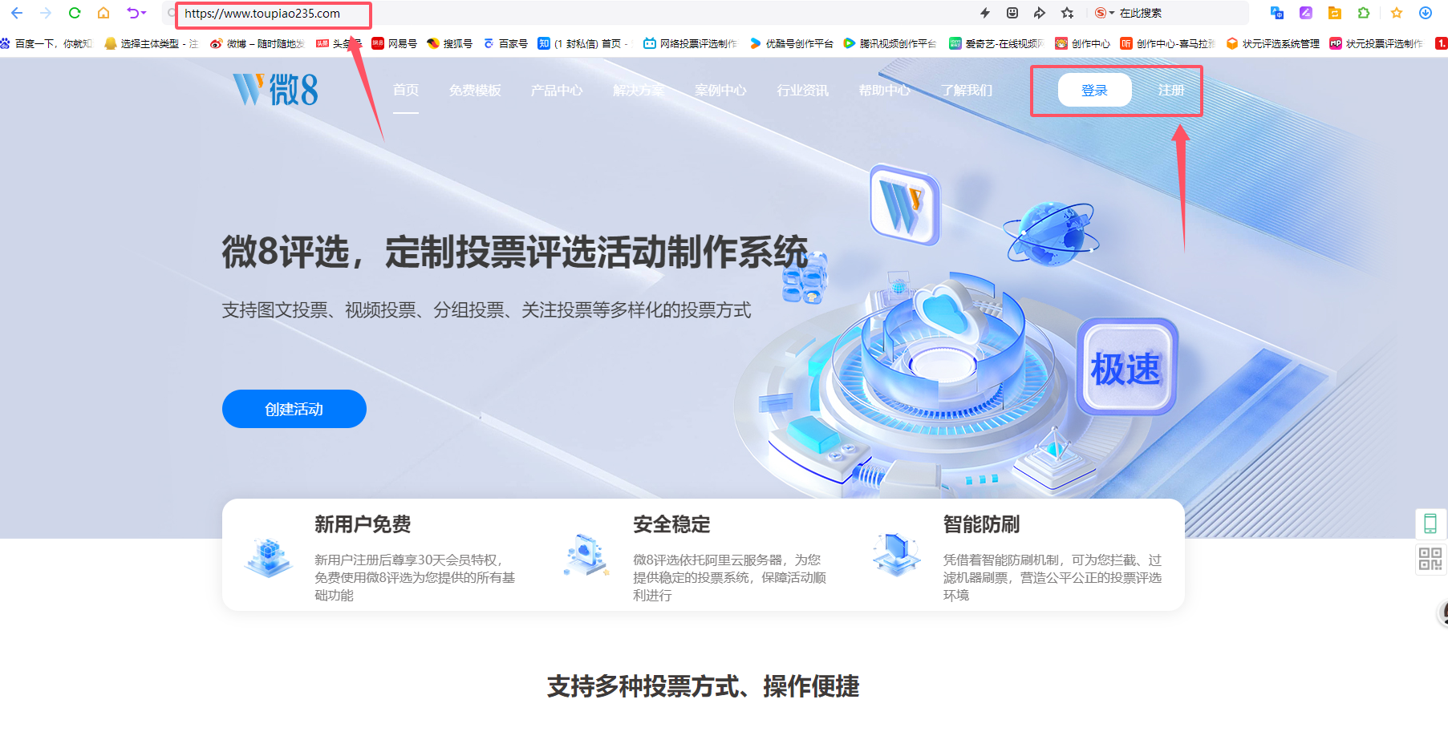Open the 解决方案 menu item
This screenshot has width=1448, height=756.
coord(639,90)
